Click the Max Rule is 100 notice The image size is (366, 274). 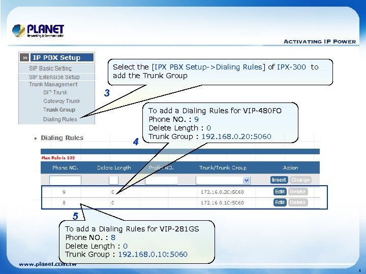(x=58, y=158)
